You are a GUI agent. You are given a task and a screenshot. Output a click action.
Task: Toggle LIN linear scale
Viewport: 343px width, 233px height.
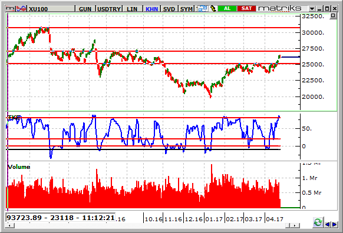point(132,9)
